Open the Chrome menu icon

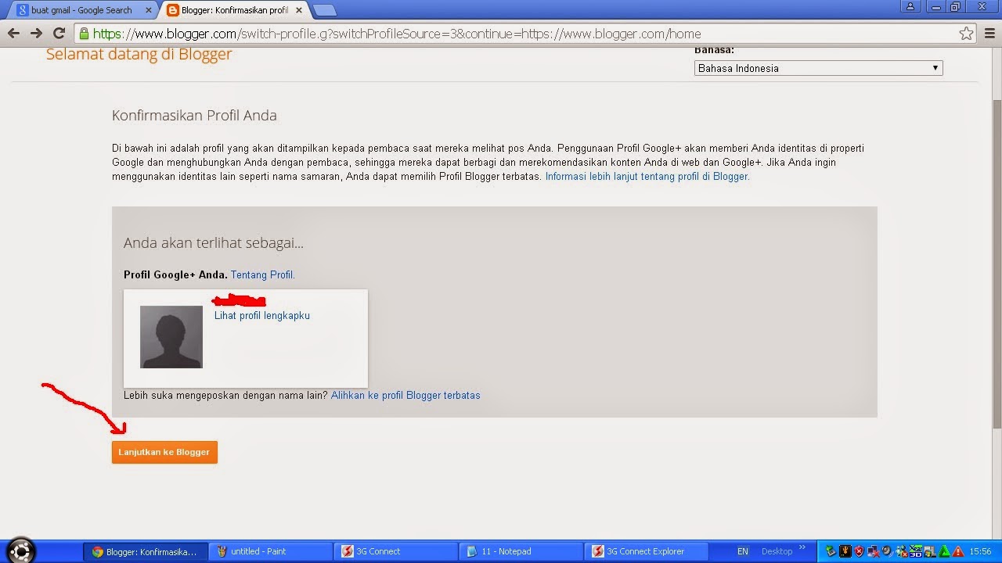pyautogui.click(x=989, y=34)
